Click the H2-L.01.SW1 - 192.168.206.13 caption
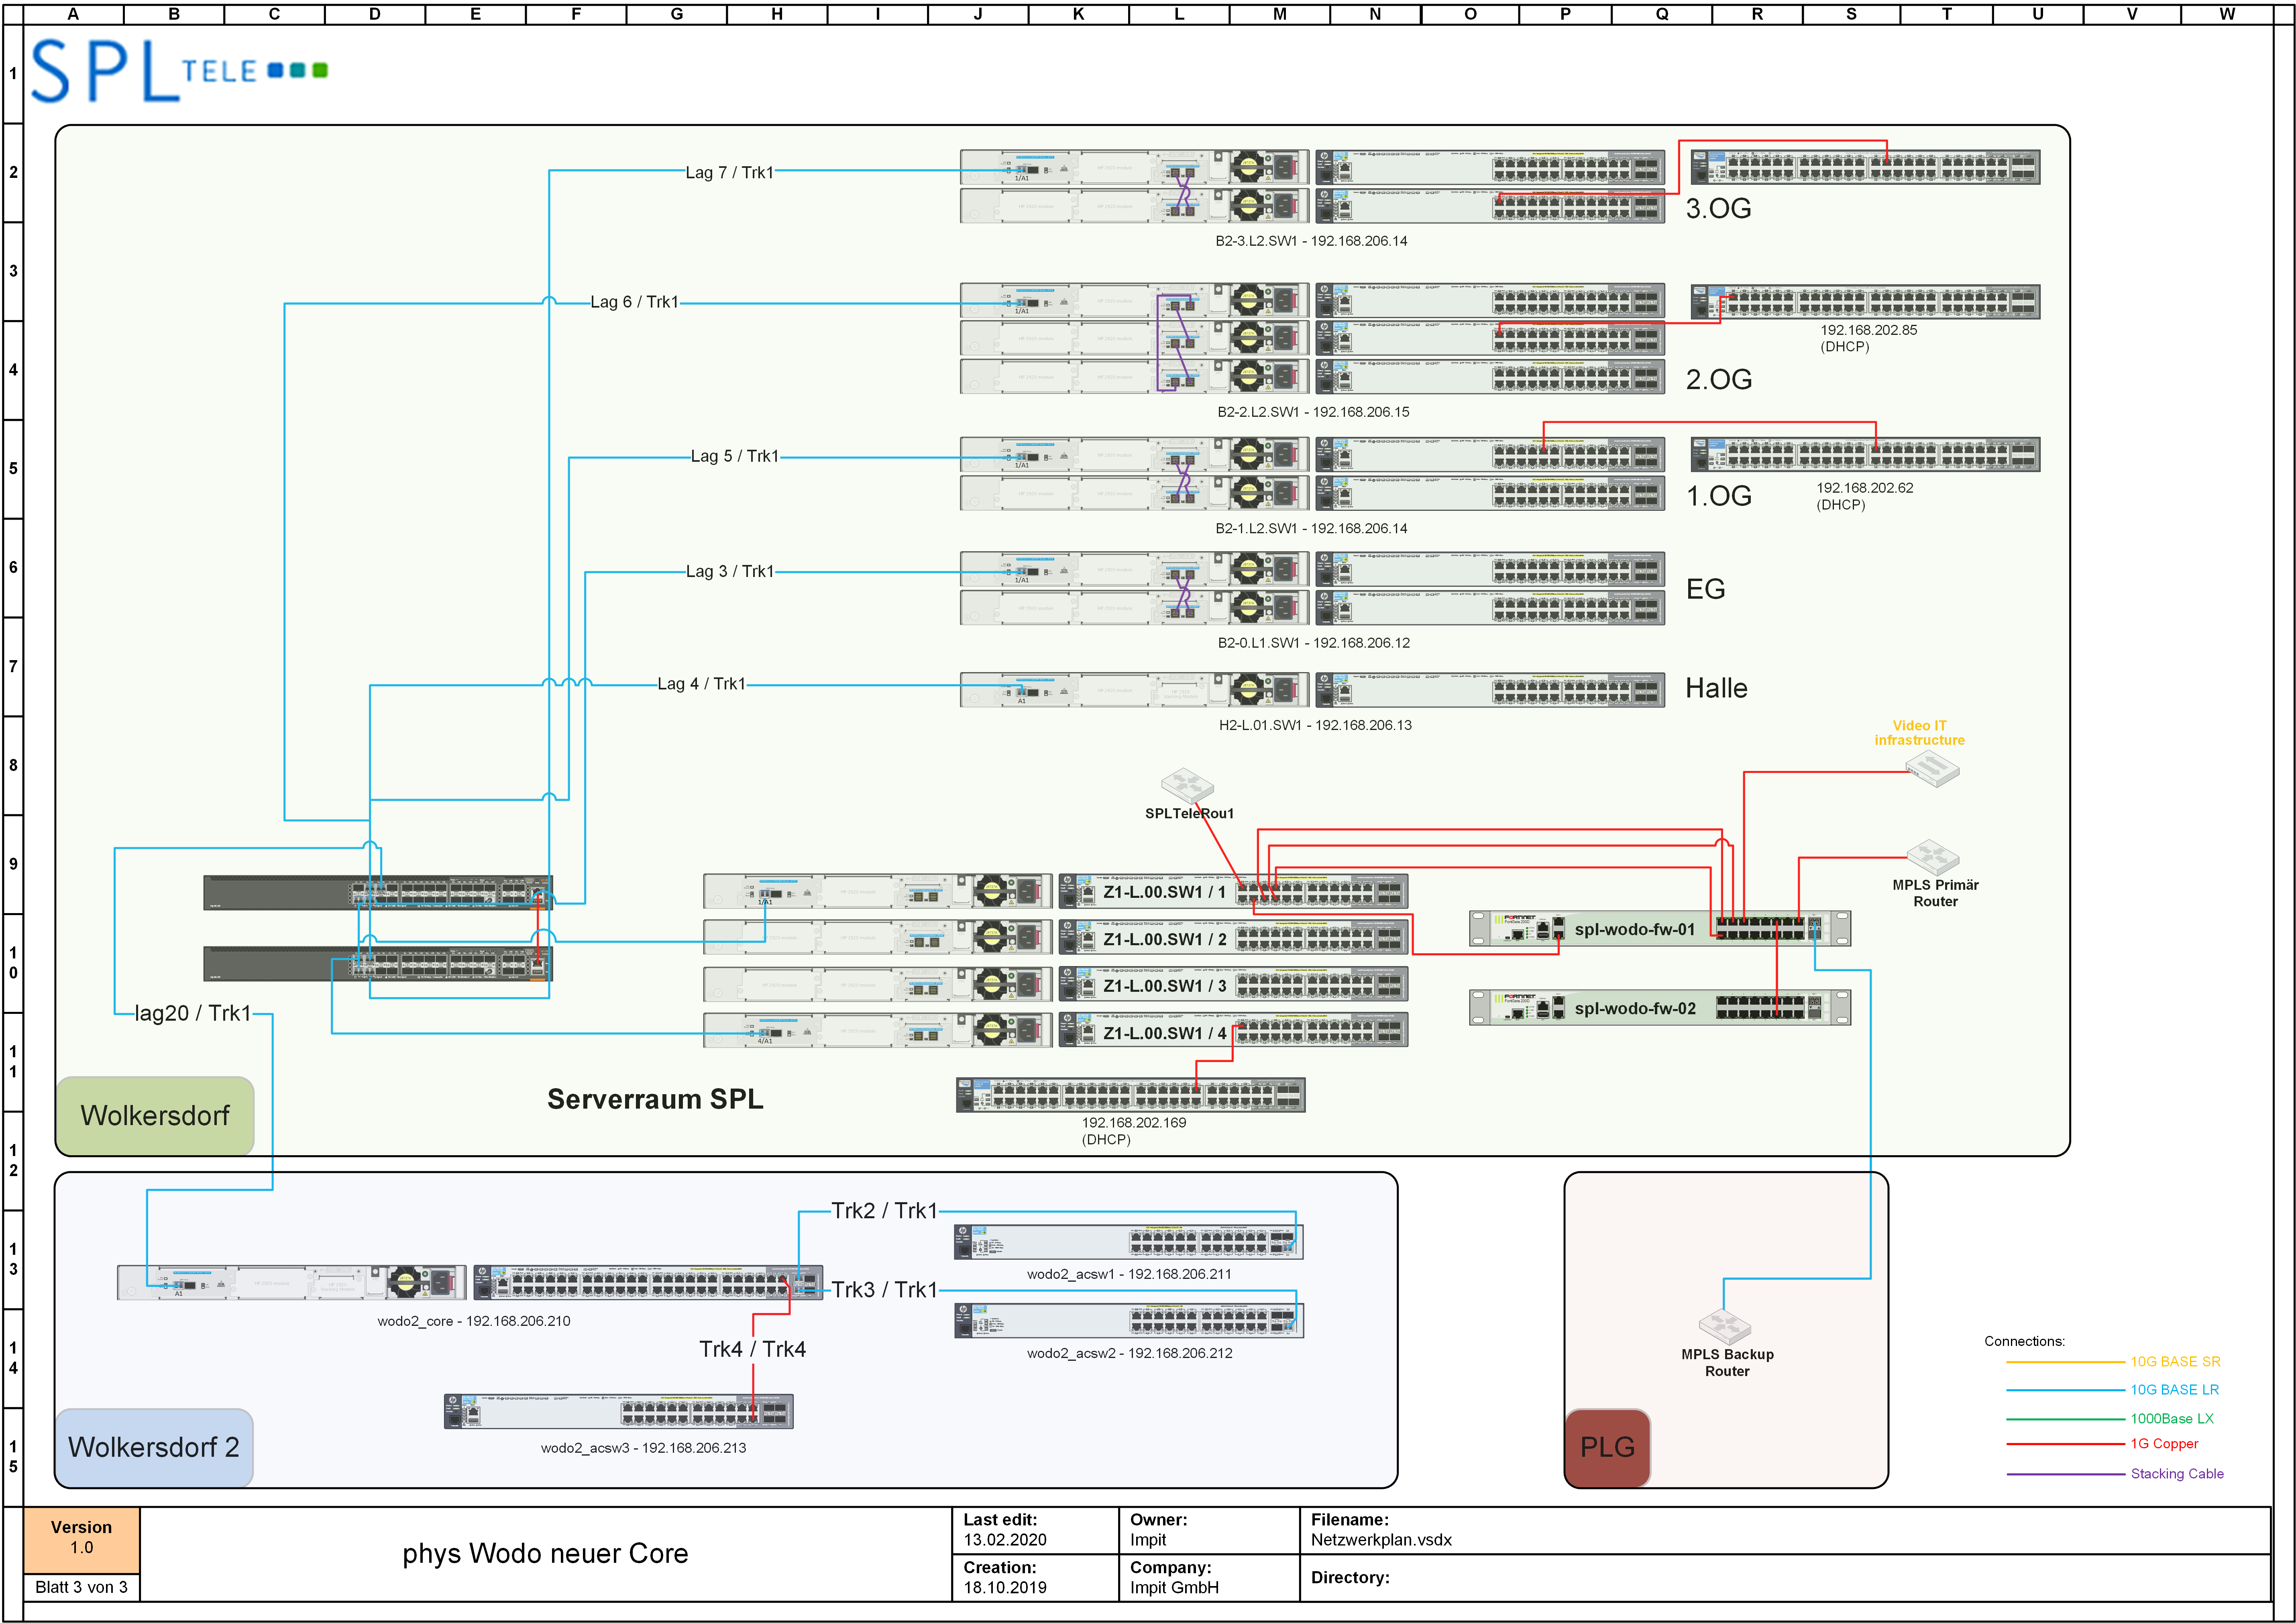The height and width of the screenshot is (1623, 2296). click(1315, 725)
